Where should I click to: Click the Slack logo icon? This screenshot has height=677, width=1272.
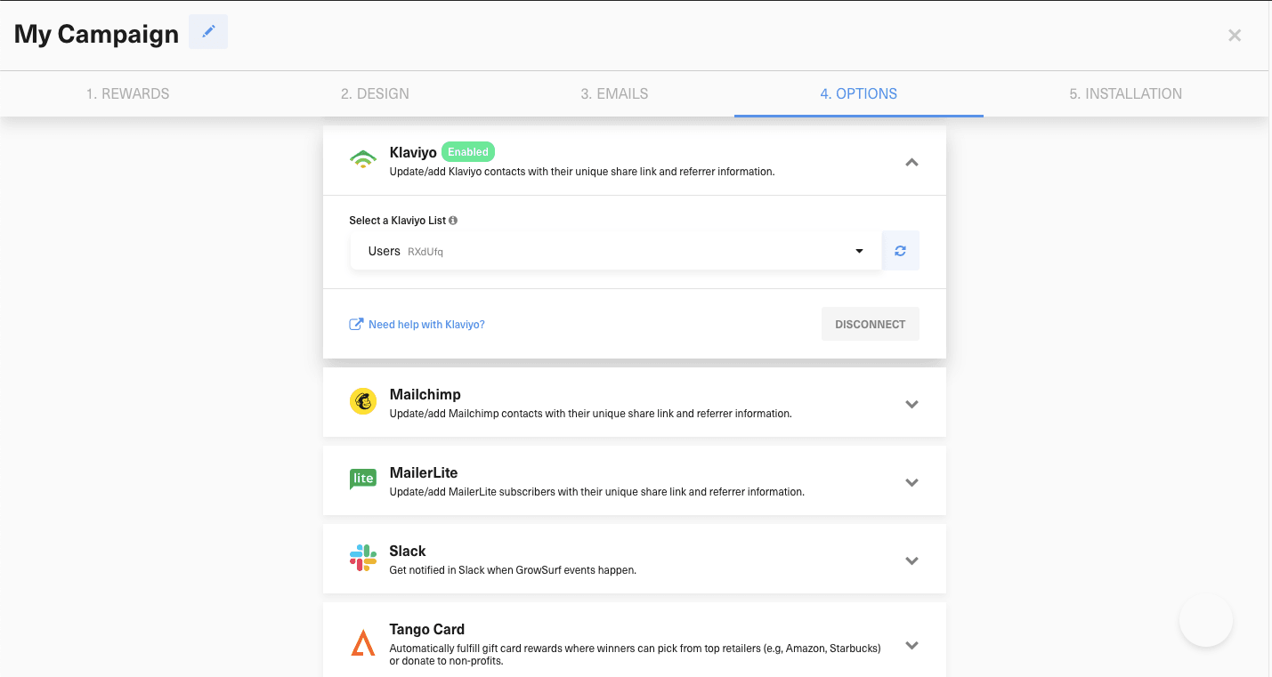click(362, 557)
